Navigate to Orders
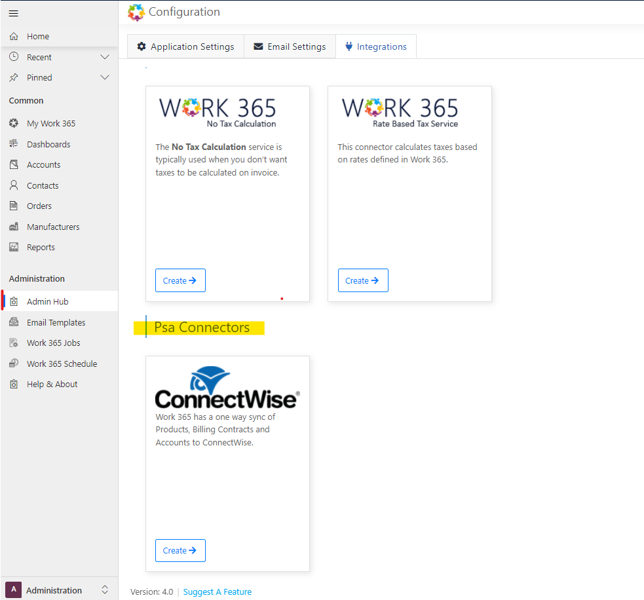The height and width of the screenshot is (600, 644). pos(59,206)
